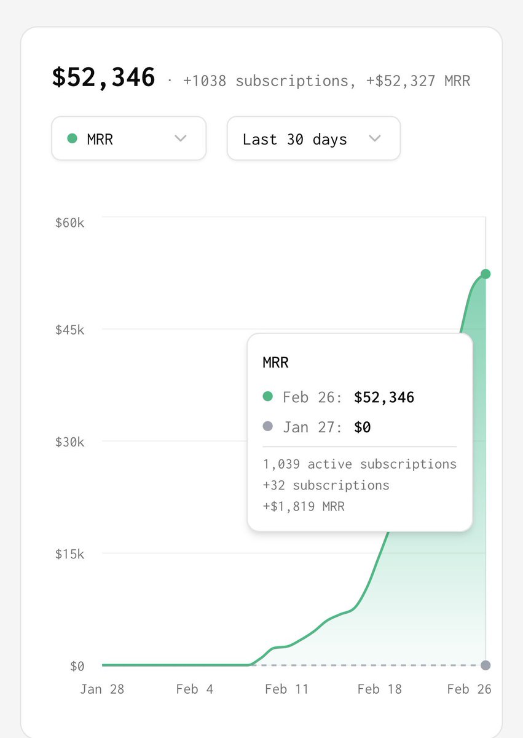Select the Jan 27 gray baseline point

[486, 665]
